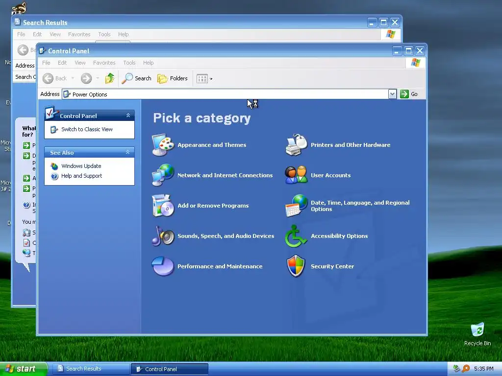
Task: Click the security alert tray icon
Action: point(456,369)
